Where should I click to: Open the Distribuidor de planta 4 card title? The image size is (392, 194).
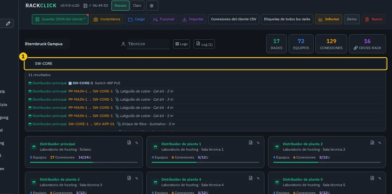tap(181, 179)
